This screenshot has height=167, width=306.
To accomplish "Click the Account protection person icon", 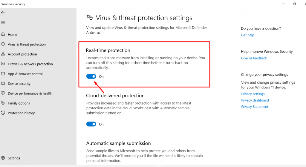I will (x=3, y=54).
